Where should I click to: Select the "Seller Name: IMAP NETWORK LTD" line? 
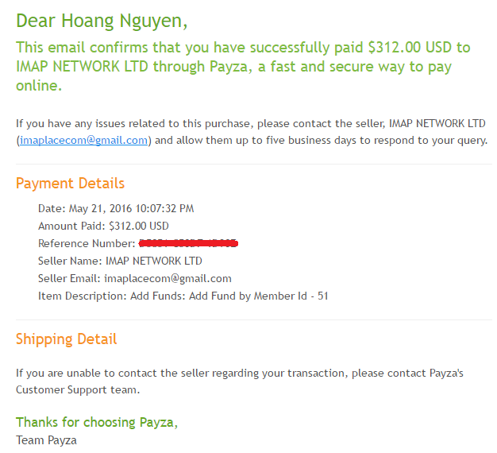(x=120, y=261)
